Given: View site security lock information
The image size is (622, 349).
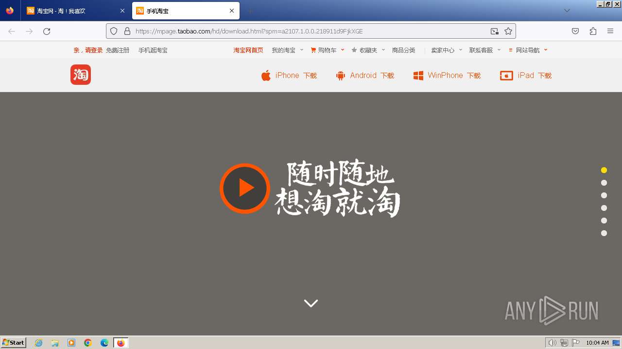Looking at the screenshot, I should click(x=127, y=31).
